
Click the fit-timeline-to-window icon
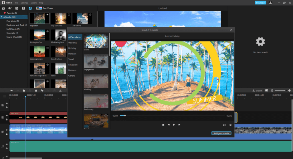(267, 91)
